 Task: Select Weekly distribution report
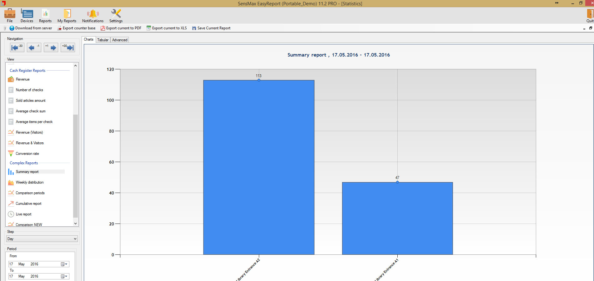(x=30, y=182)
